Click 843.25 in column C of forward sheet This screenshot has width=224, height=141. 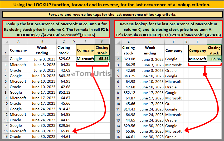[64, 76]
